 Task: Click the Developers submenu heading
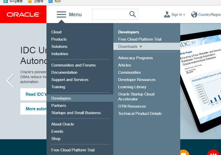click(129, 32)
